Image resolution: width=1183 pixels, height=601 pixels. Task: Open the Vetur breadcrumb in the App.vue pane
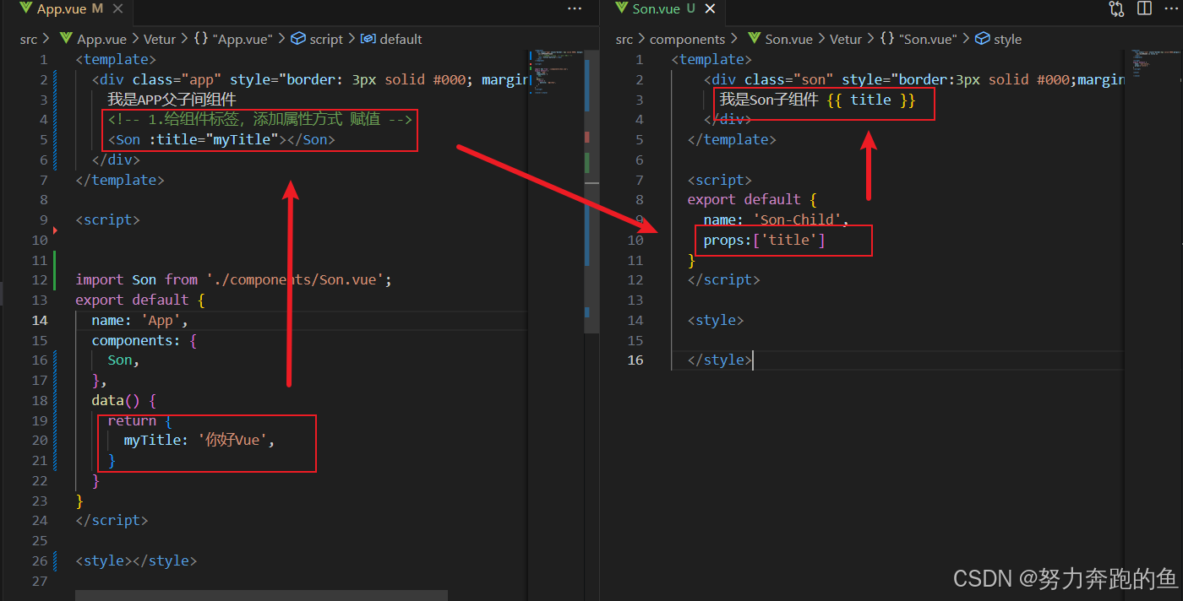click(160, 39)
